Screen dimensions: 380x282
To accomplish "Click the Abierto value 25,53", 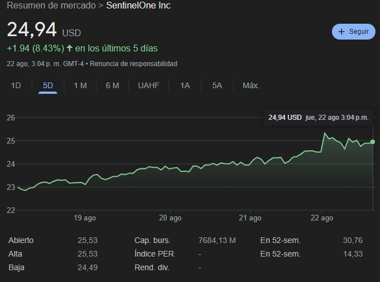I will coord(88,240).
